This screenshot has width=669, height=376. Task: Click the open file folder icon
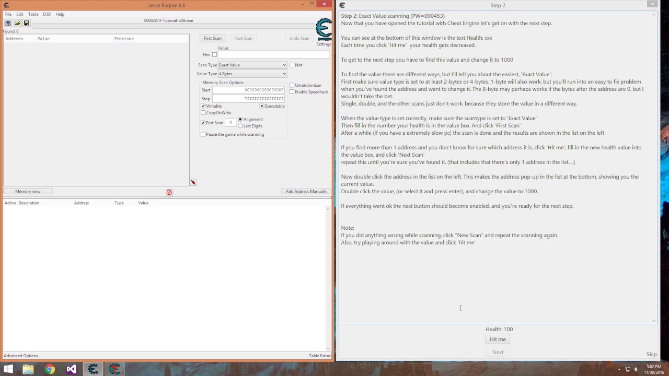[17, 23]
